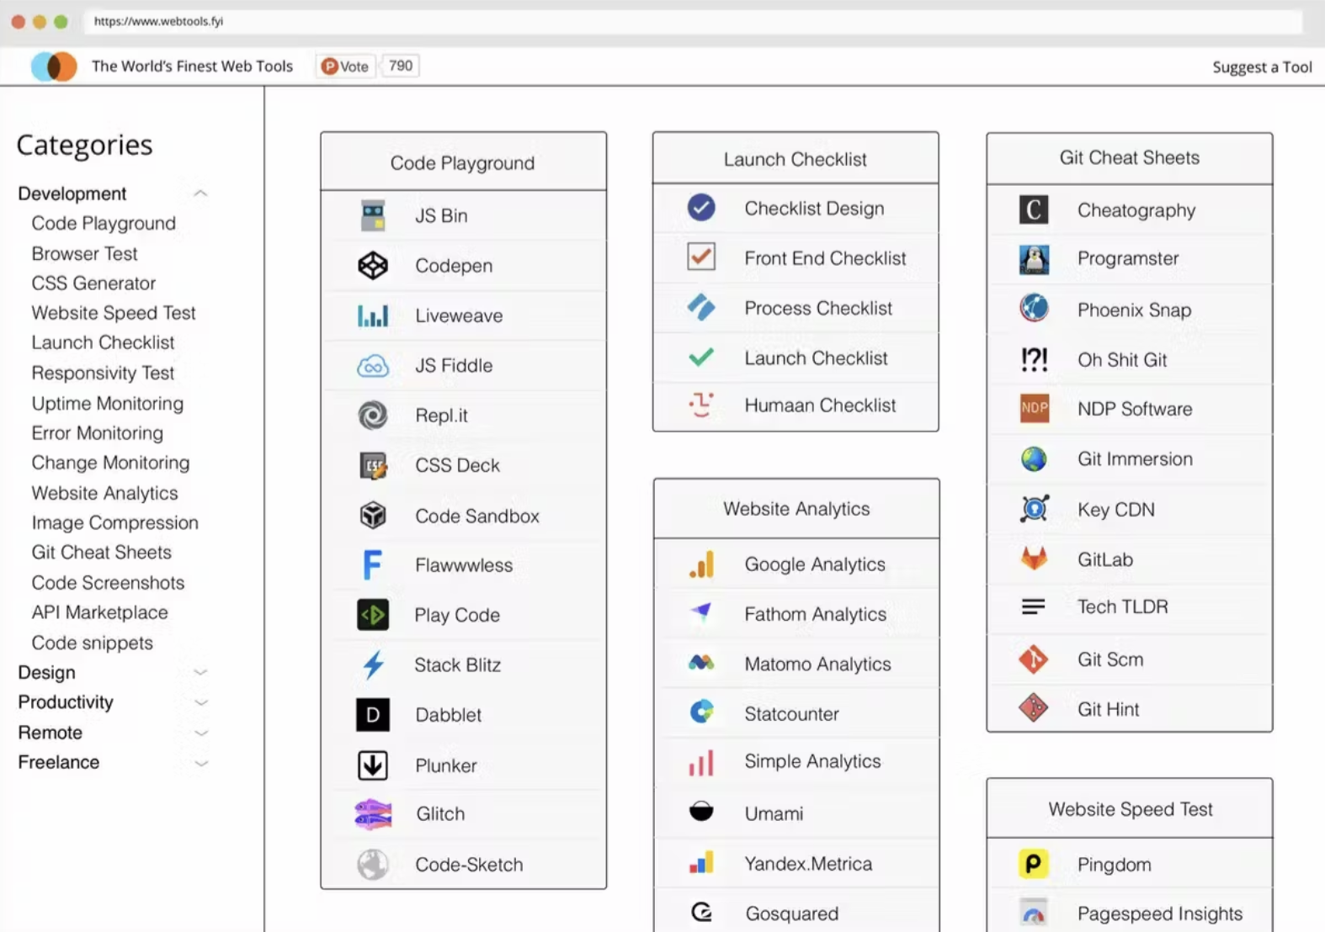Click the Umami bowl icon
Viewport: 1325px width, 932px height.
(x=701, y=811)
